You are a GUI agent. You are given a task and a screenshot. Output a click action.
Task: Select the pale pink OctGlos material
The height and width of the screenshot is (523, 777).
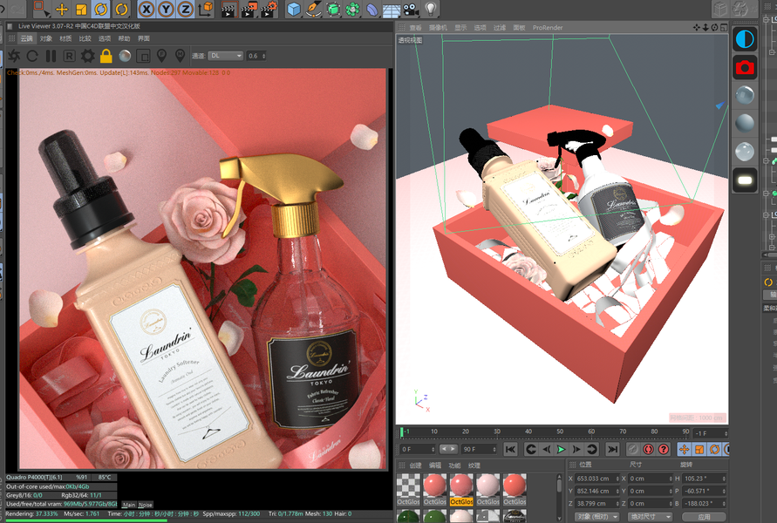pyautogui.click(x=488, y=489)
